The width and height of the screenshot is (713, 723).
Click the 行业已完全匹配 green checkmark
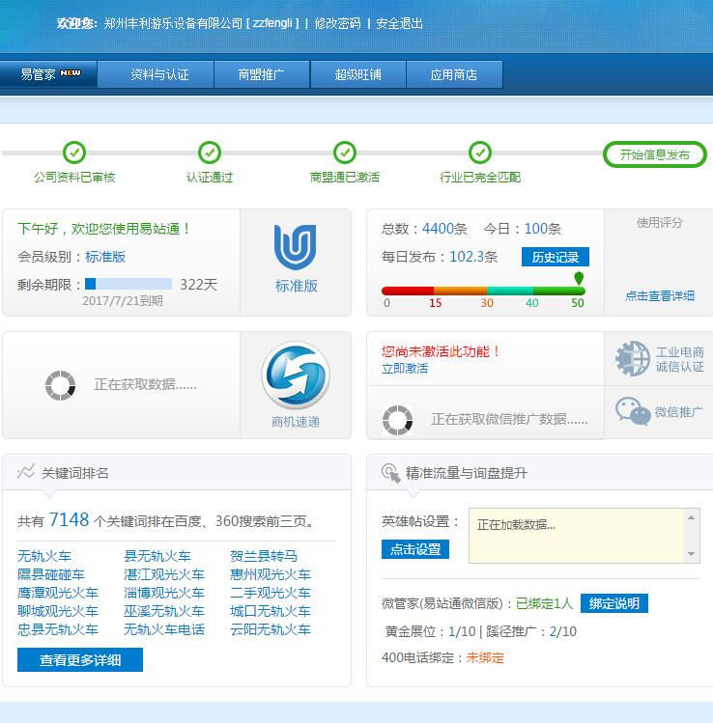[480, 153]
